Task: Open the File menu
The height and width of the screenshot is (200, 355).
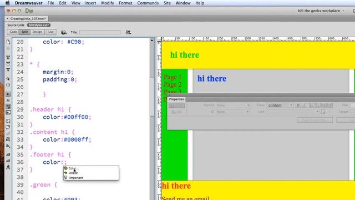Action: [x=50, y=3]
